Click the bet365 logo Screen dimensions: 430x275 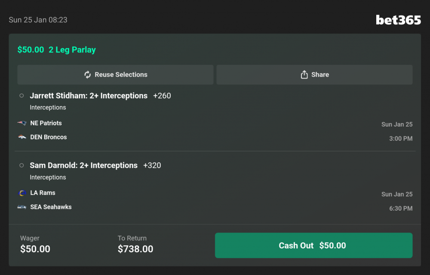pyautogui.click(x=398, y=20)
